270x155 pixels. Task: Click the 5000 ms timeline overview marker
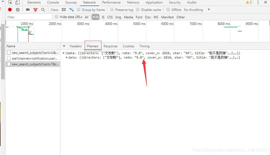click(x=139, y=24)
